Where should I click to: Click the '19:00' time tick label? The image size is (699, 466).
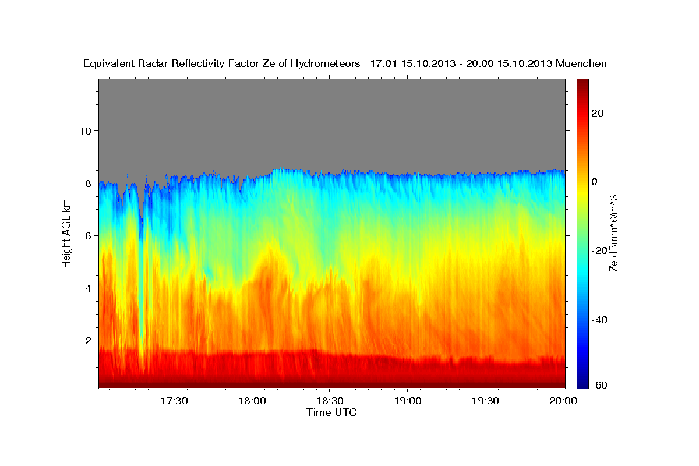pos(407,401)
